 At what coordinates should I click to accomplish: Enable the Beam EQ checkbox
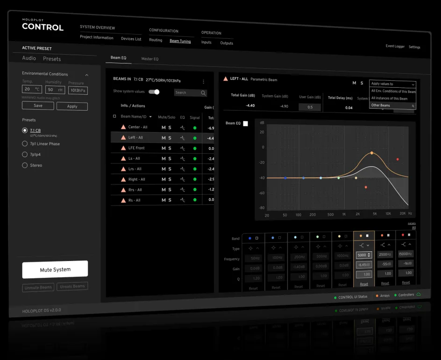[246, 123]
